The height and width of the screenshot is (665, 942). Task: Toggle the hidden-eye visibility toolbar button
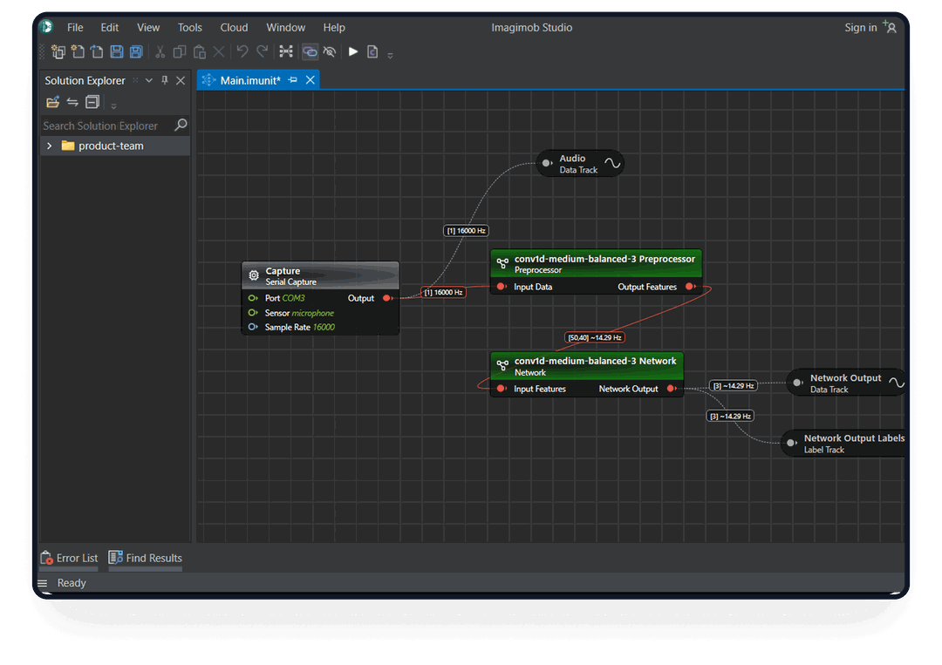329,52
